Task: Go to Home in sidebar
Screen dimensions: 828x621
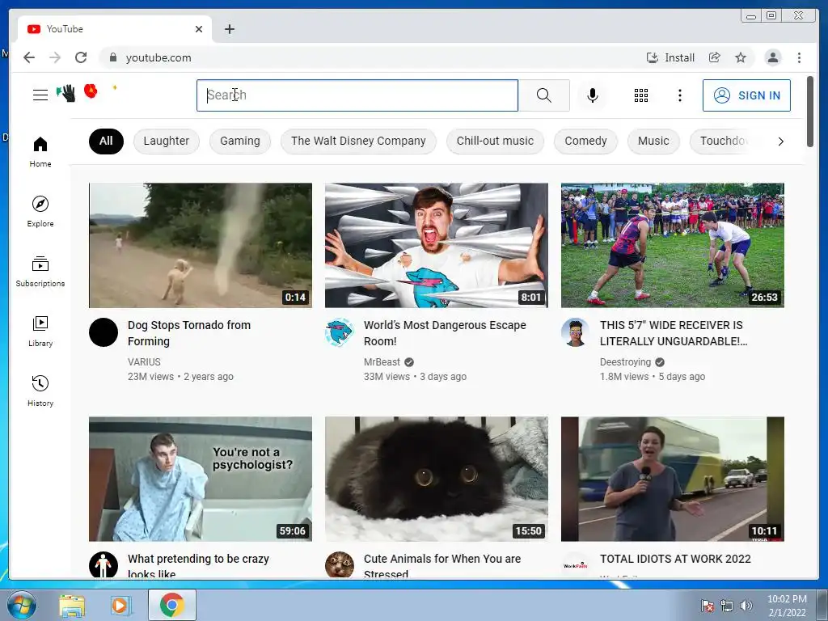Action: tap(40, 152)
